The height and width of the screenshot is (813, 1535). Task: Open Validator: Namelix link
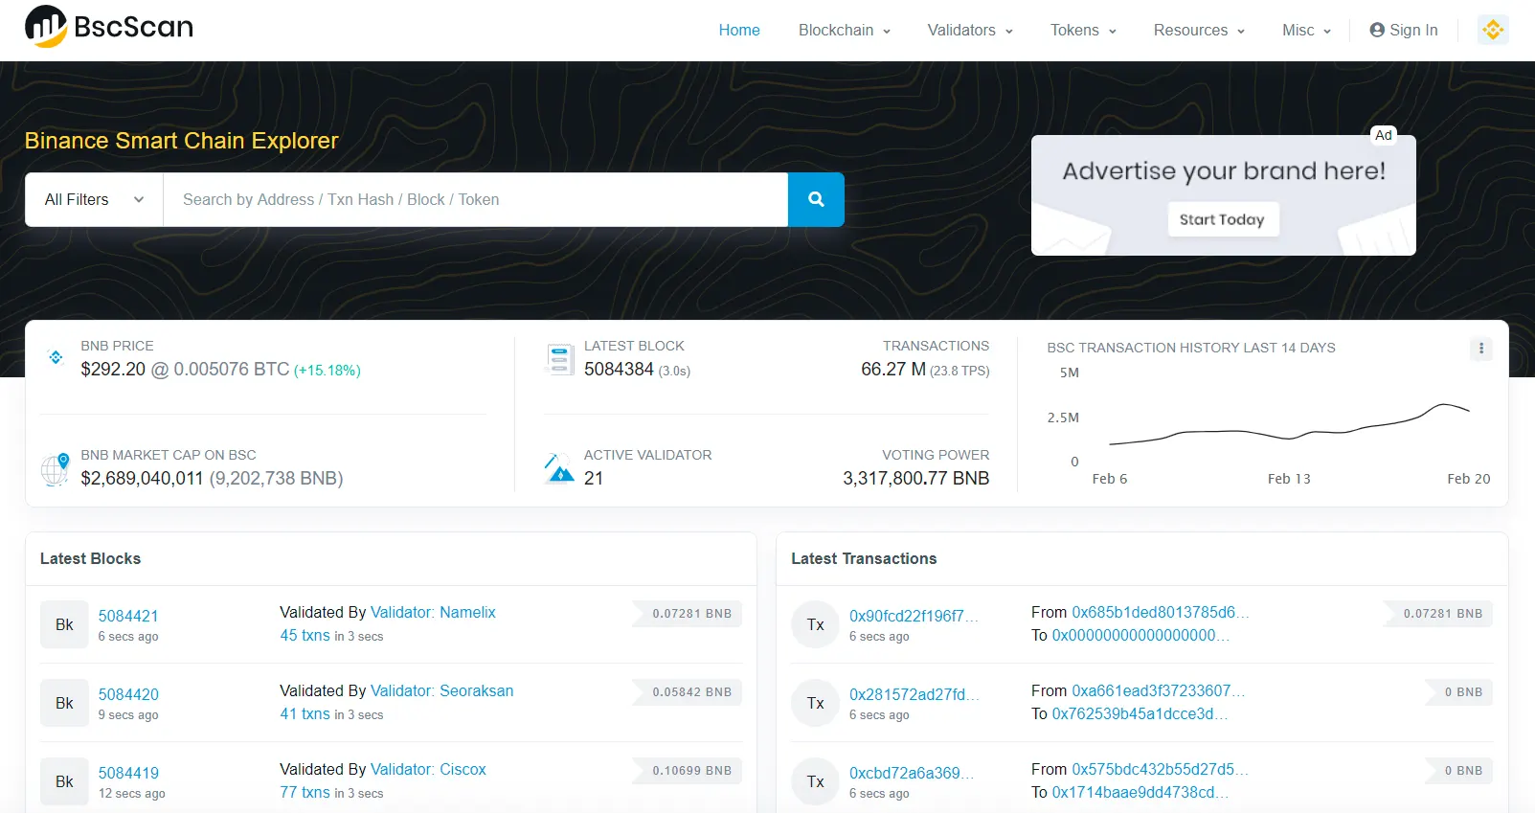[433, 612]
